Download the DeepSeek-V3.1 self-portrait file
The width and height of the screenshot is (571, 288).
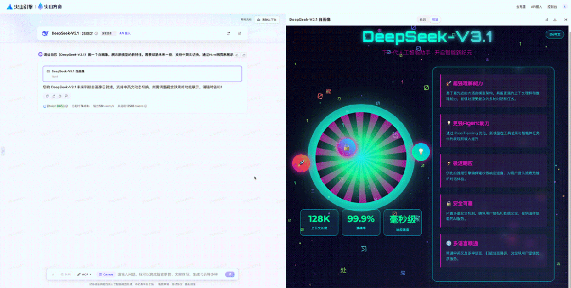click(555, 20)
